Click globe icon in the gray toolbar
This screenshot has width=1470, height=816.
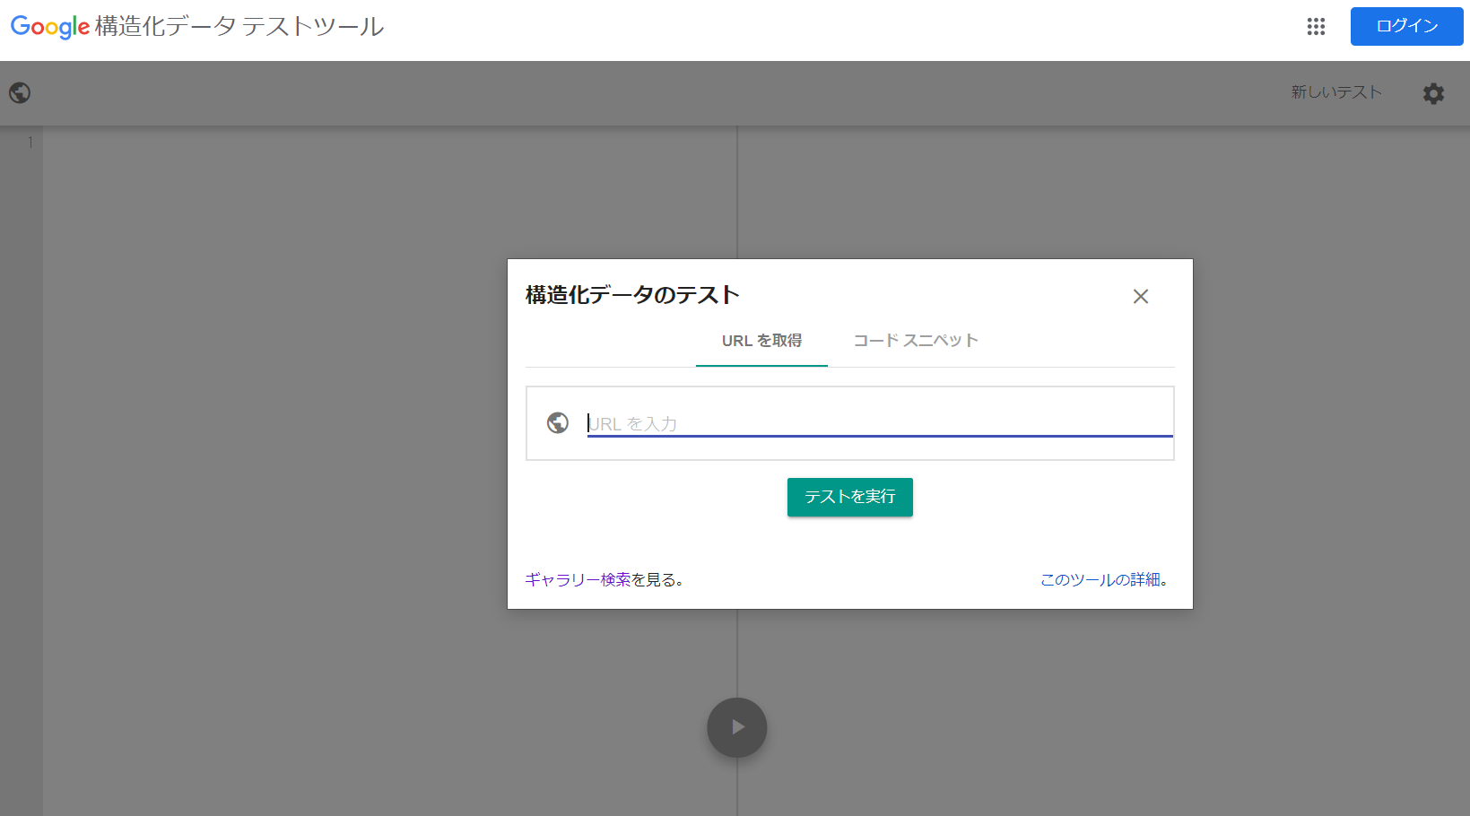(20, 92)
